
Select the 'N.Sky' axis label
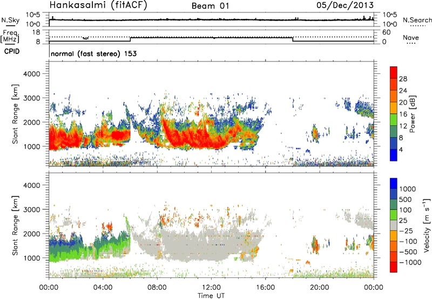10,20
